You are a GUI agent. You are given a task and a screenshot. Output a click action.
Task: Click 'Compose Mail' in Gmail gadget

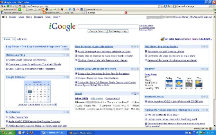[x=112, y=99]
